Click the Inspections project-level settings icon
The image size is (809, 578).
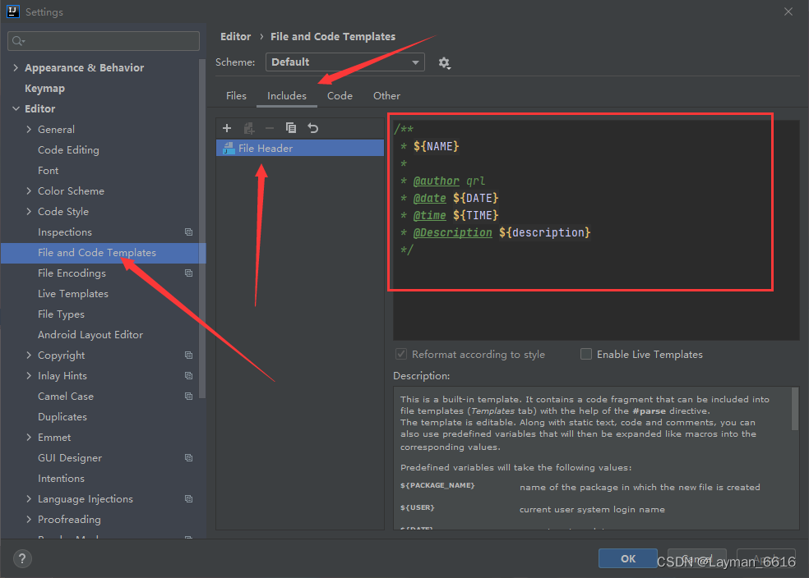(x=189, y=232)
